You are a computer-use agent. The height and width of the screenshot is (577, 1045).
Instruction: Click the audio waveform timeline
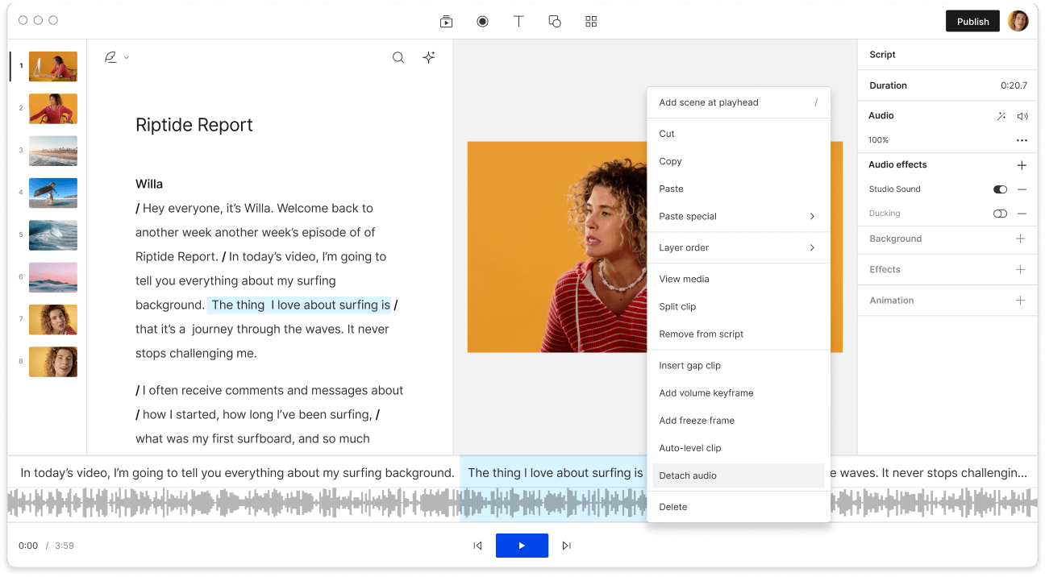click(x=242, y=504)
